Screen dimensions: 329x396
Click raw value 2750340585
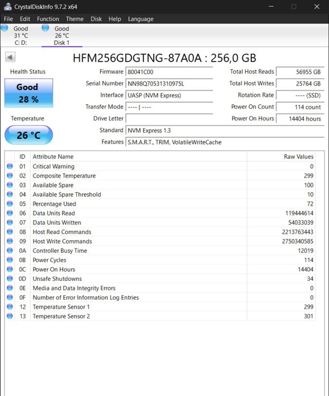298,241
